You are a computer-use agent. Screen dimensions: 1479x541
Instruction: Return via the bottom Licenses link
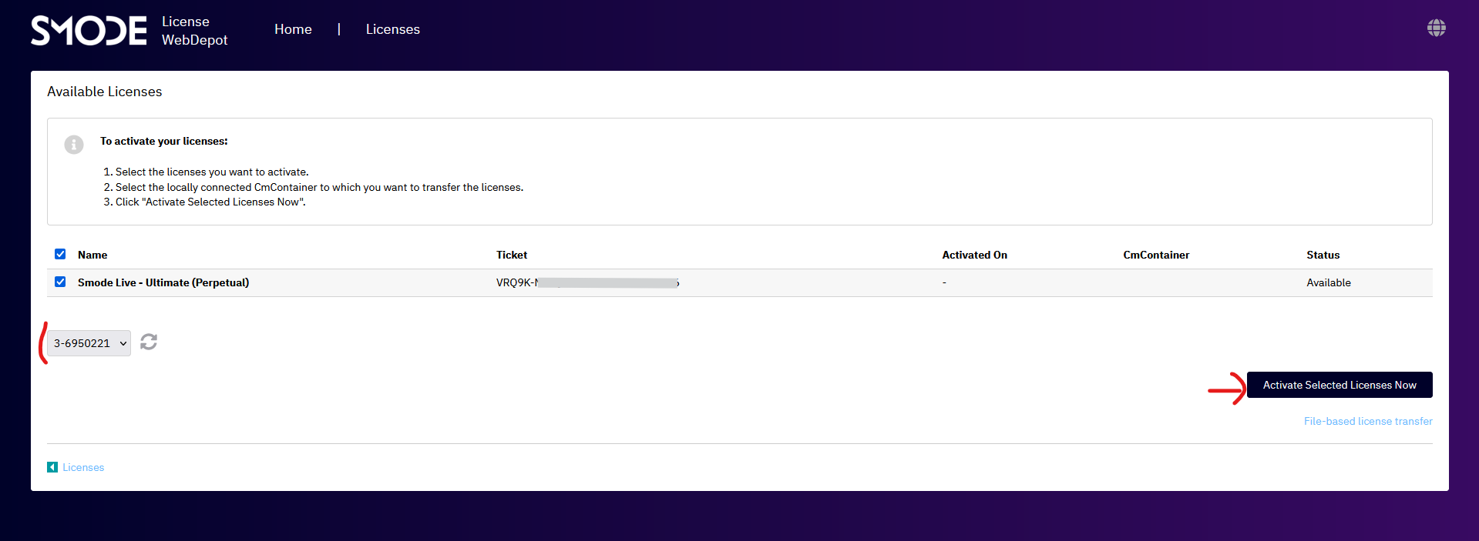point(83,467)
